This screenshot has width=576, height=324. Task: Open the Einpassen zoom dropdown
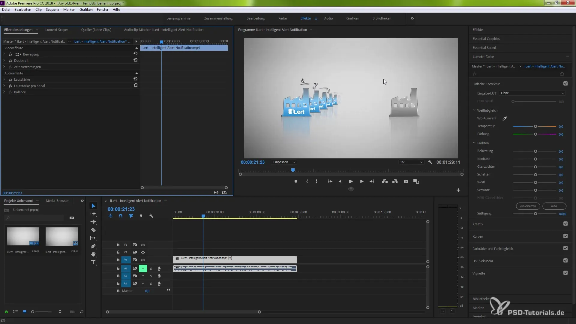coord(284,162)
